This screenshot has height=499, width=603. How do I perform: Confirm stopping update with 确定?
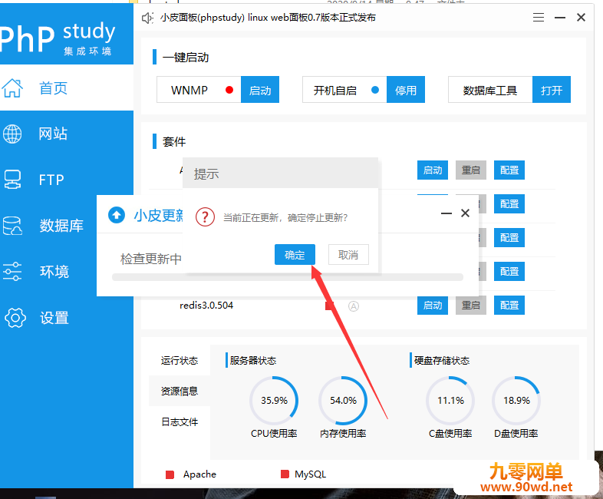coord(295,255)
